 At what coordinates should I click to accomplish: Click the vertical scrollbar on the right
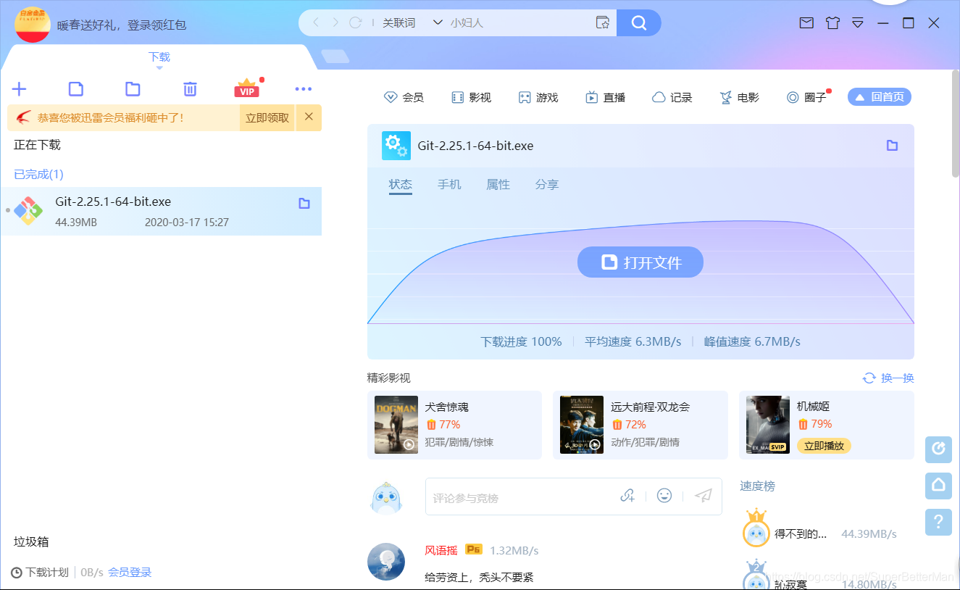coord(956,125)
